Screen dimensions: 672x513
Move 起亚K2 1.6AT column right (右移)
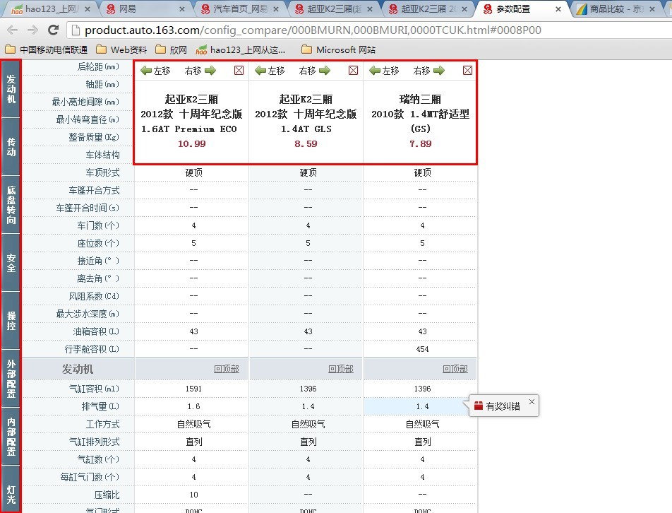[x=200, y=71]
